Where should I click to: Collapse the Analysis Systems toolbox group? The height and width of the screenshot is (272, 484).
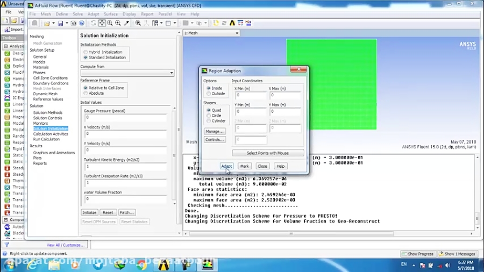5,46
